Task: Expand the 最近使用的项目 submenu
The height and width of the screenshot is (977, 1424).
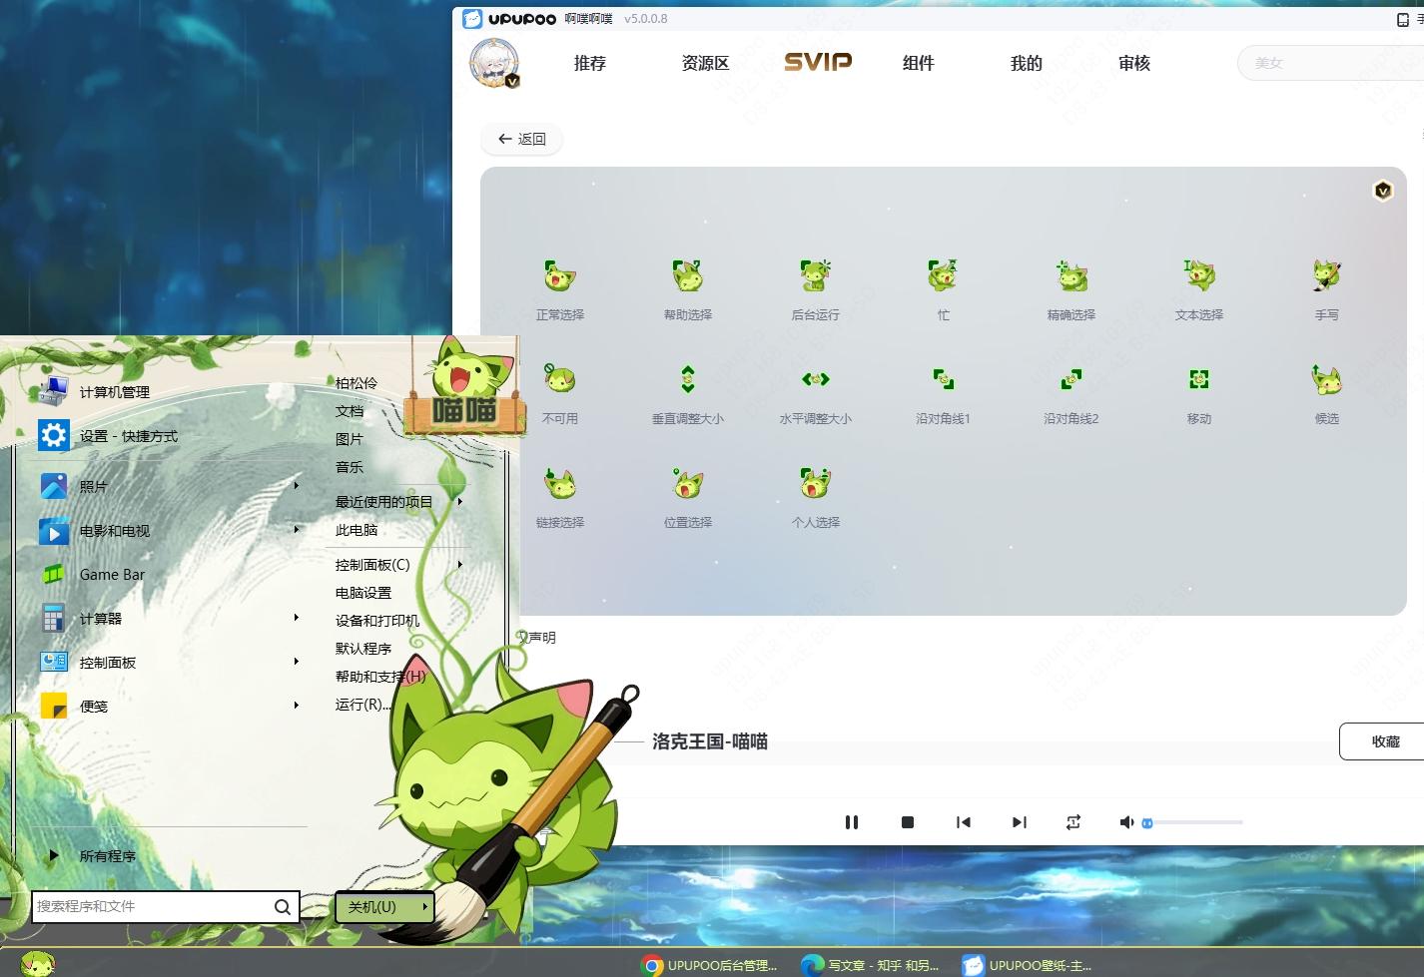Action: point(399,502)
